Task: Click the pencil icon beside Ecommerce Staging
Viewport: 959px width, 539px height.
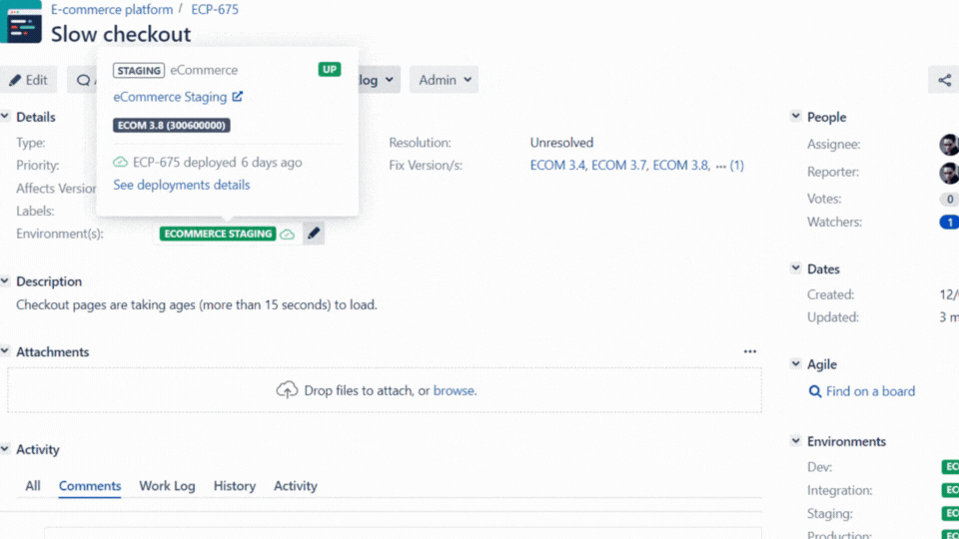Action: (314, 234)
